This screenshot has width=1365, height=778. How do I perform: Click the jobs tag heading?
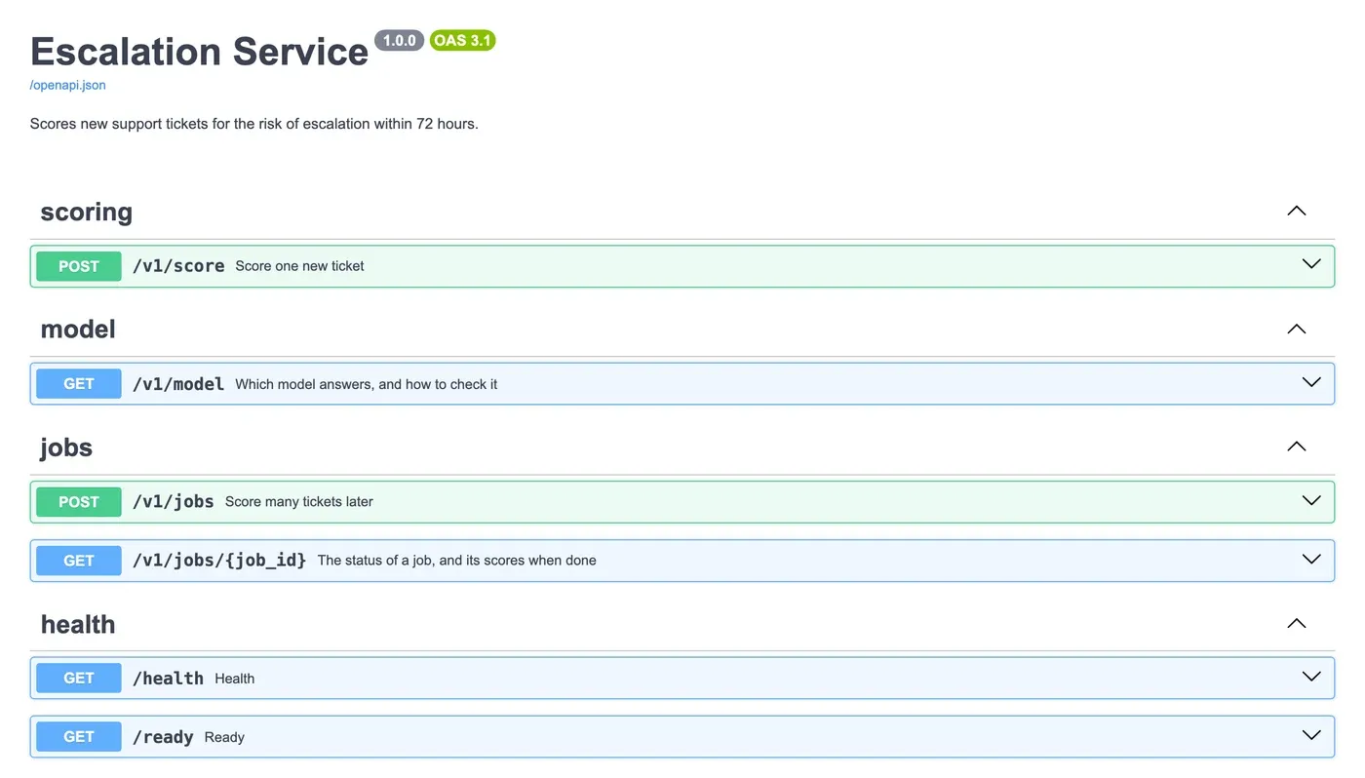pyautogui.click(x=66, y=447)
